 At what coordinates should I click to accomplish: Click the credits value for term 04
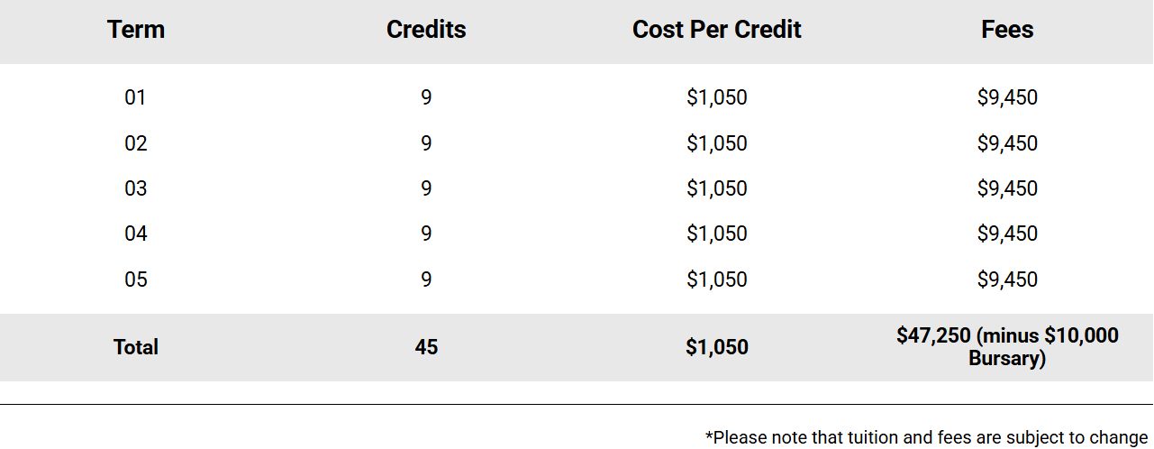pyautogui.click(x=426, y=234)
